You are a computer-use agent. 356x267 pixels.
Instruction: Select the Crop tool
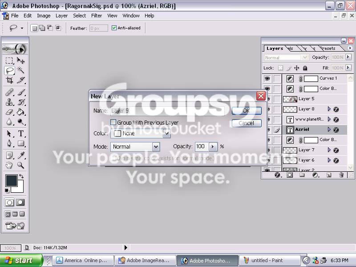point(9,80)
